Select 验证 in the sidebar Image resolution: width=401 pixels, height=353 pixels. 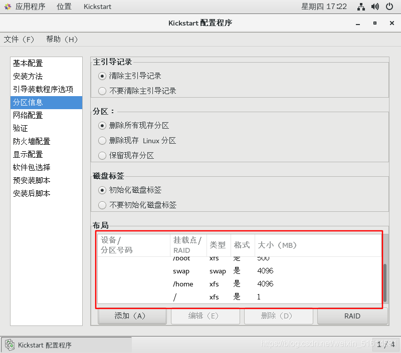pyautogui.click(x=46, y=129)
